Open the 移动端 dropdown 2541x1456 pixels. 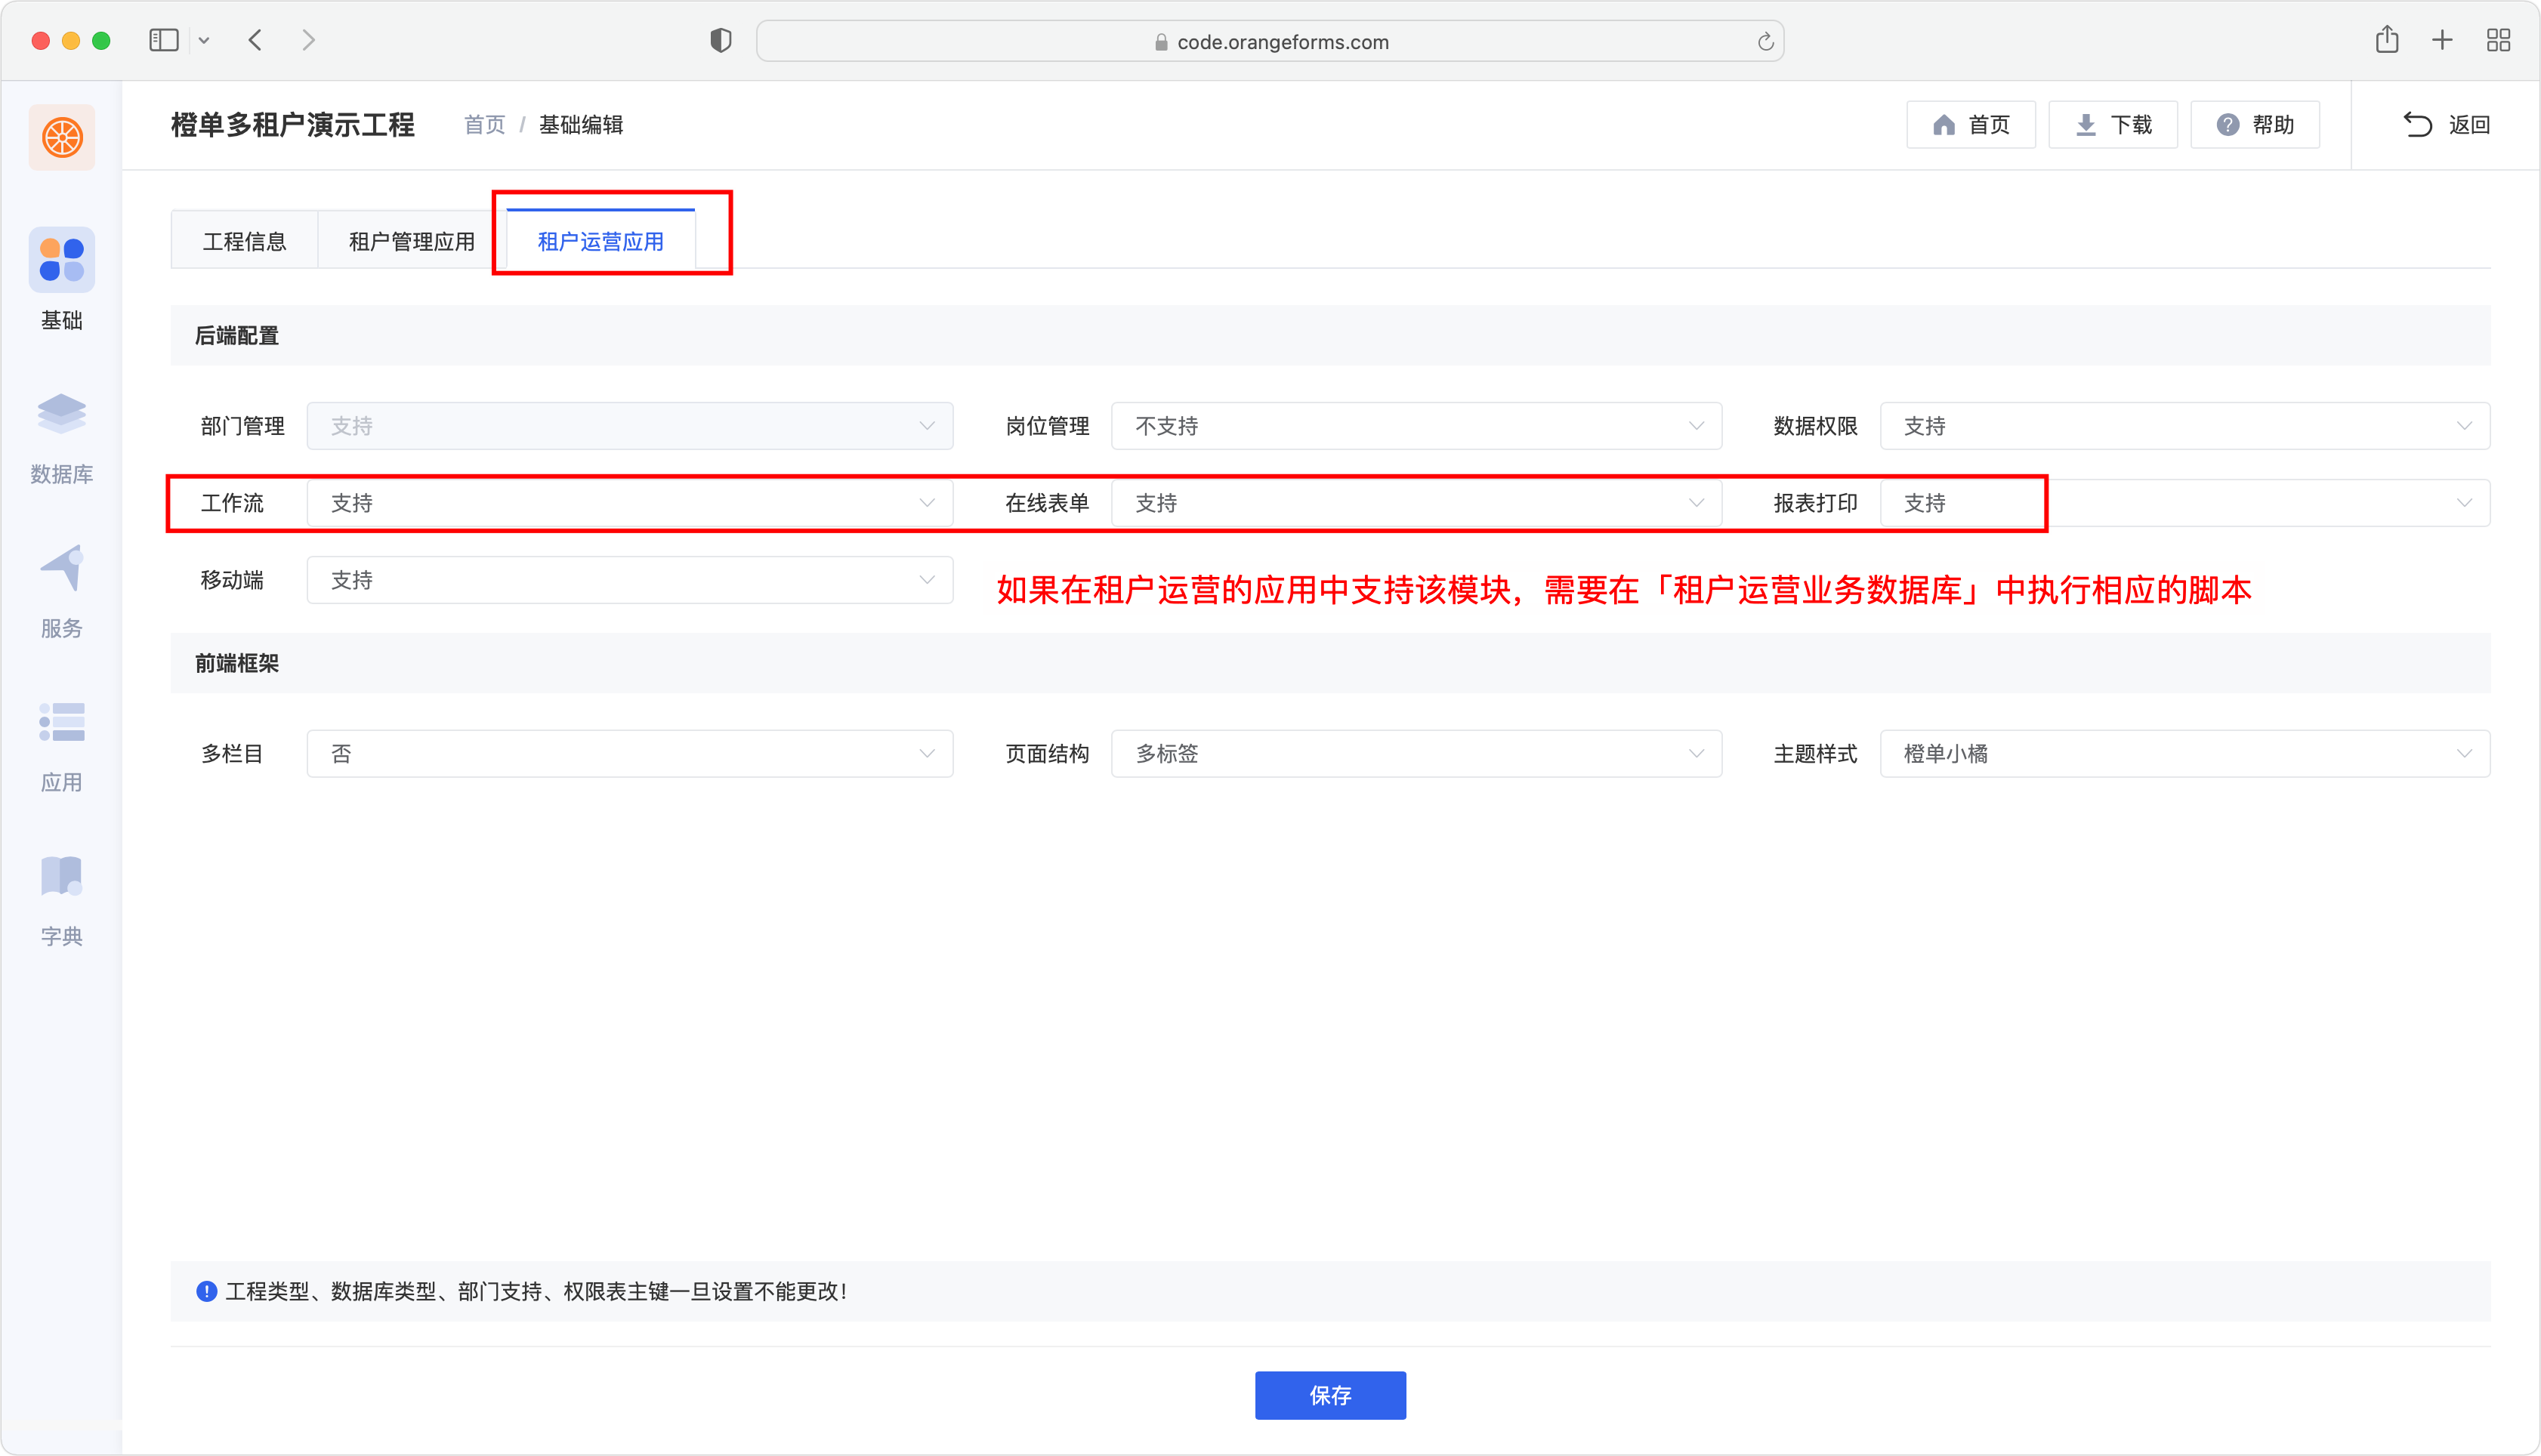pyautogui.click(x=629, y=580)
